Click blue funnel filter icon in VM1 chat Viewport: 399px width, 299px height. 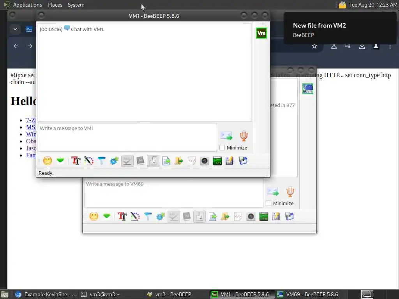tap(102, 161)
